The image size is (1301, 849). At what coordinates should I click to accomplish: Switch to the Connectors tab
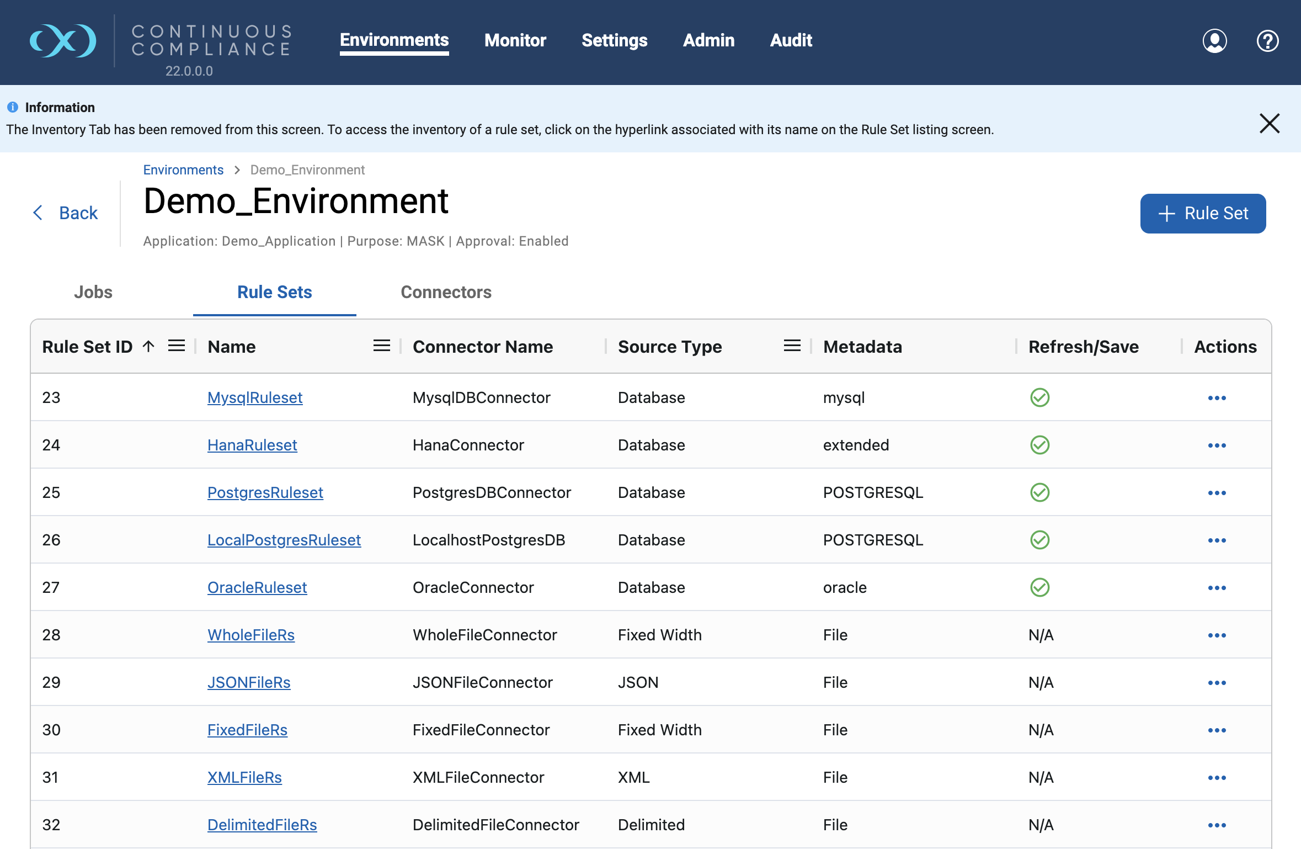point(446,292)
